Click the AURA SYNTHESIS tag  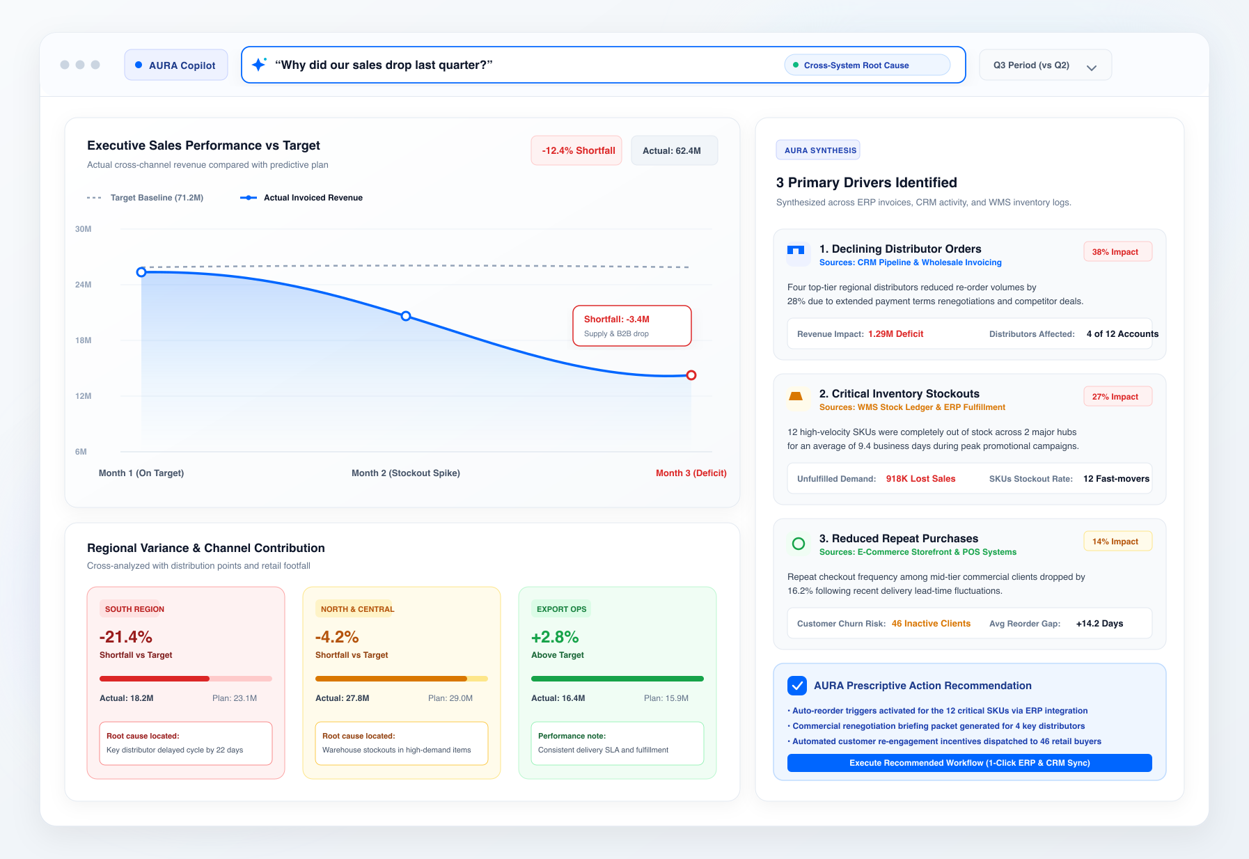pos(818,150)
